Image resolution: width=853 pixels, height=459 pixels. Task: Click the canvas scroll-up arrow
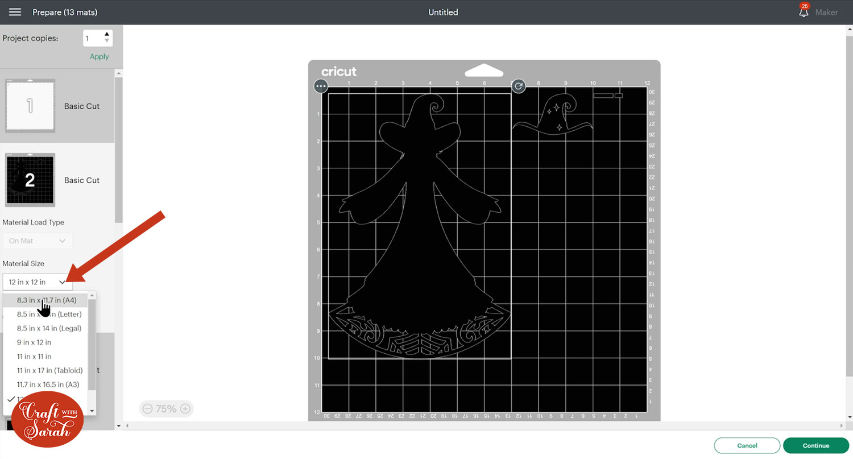(848, 28)
